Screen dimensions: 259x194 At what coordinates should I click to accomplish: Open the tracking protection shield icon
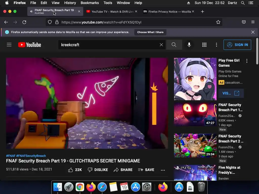(50, 22)
